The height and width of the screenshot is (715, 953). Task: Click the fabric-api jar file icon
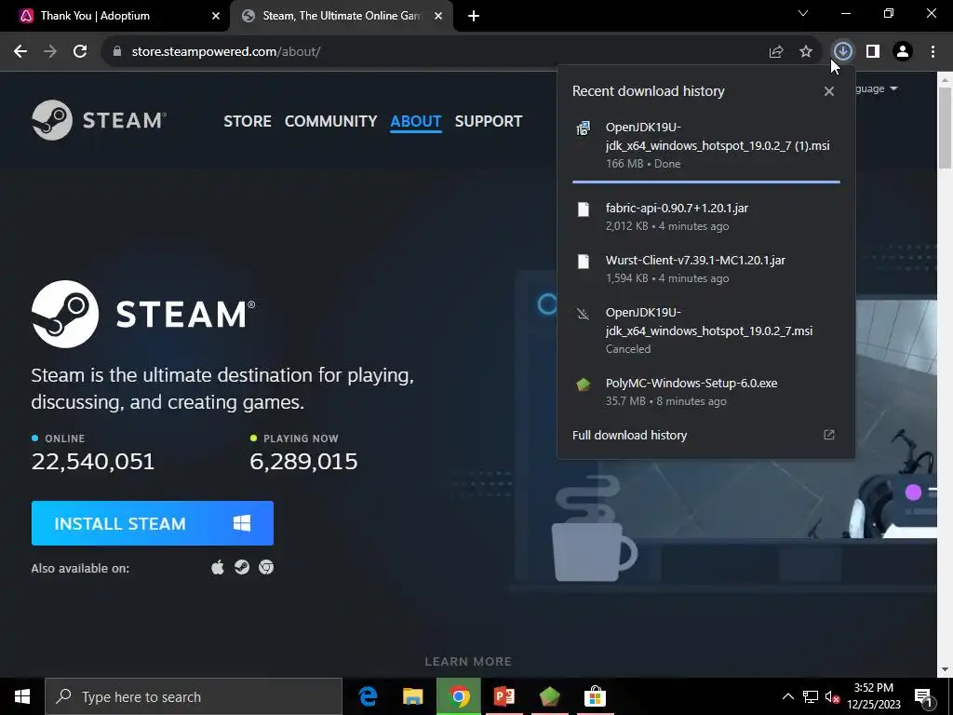coord(583,209)
